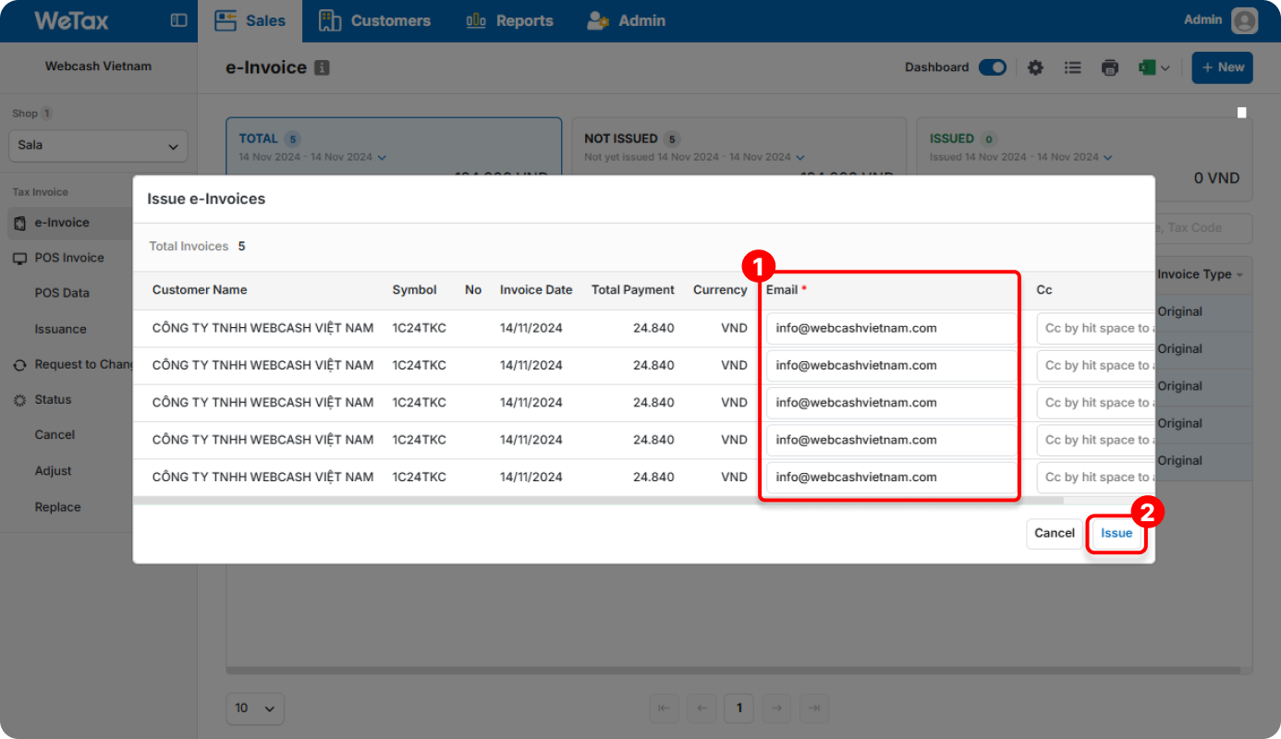Open Cancel sidebar item

point(55,434)
